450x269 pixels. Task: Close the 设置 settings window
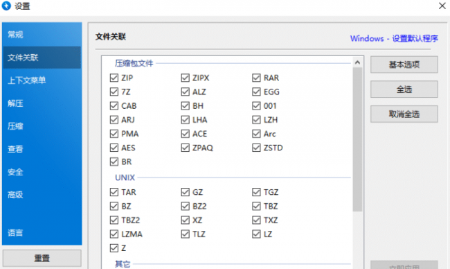click(x=442, y=6)
